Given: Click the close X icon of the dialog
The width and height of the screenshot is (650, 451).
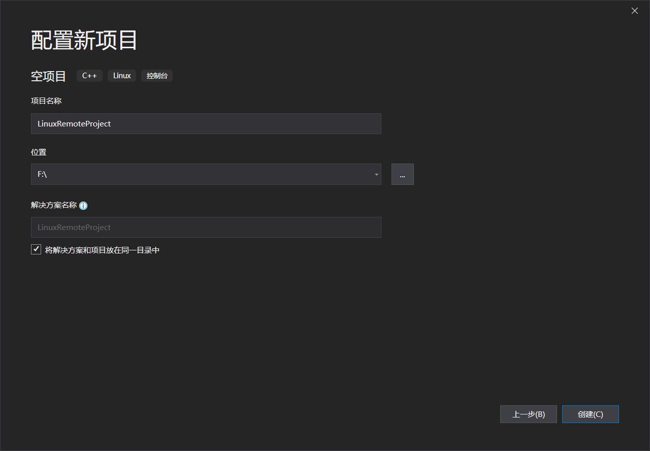Looking at the screenshot, I should 634,11.
